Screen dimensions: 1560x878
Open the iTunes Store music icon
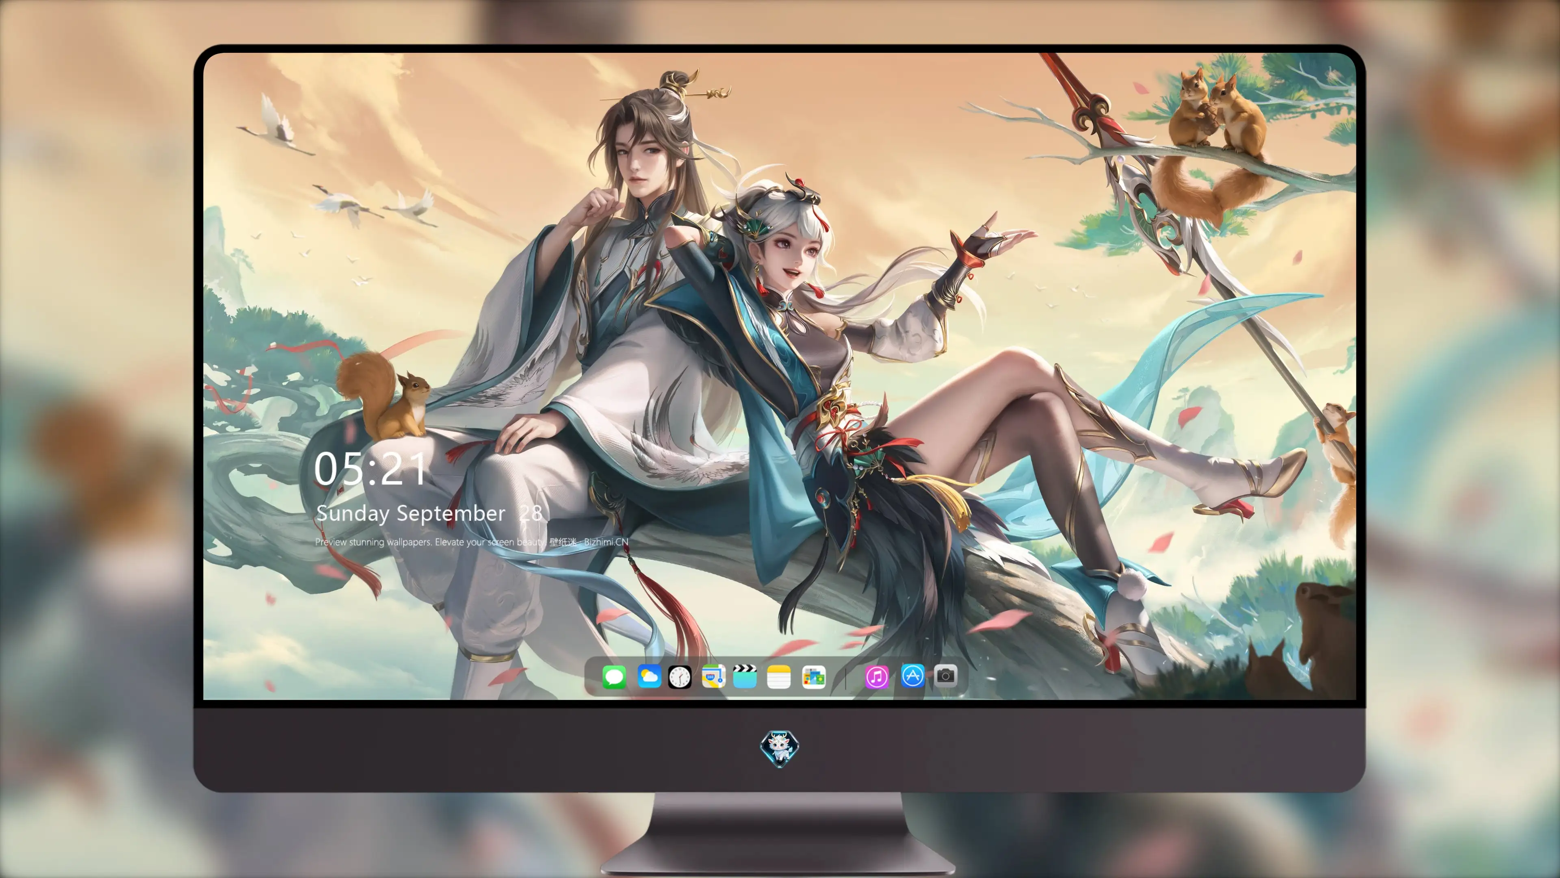pyautogui.click(x=877, y=676)
